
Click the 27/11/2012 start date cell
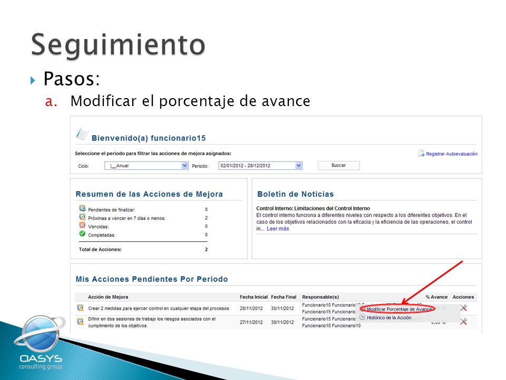[251, 322]
